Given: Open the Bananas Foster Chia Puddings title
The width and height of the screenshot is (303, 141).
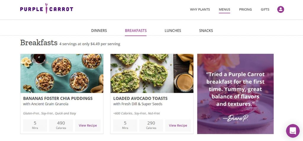Looking at the screenshot, I should coord(58,98).
